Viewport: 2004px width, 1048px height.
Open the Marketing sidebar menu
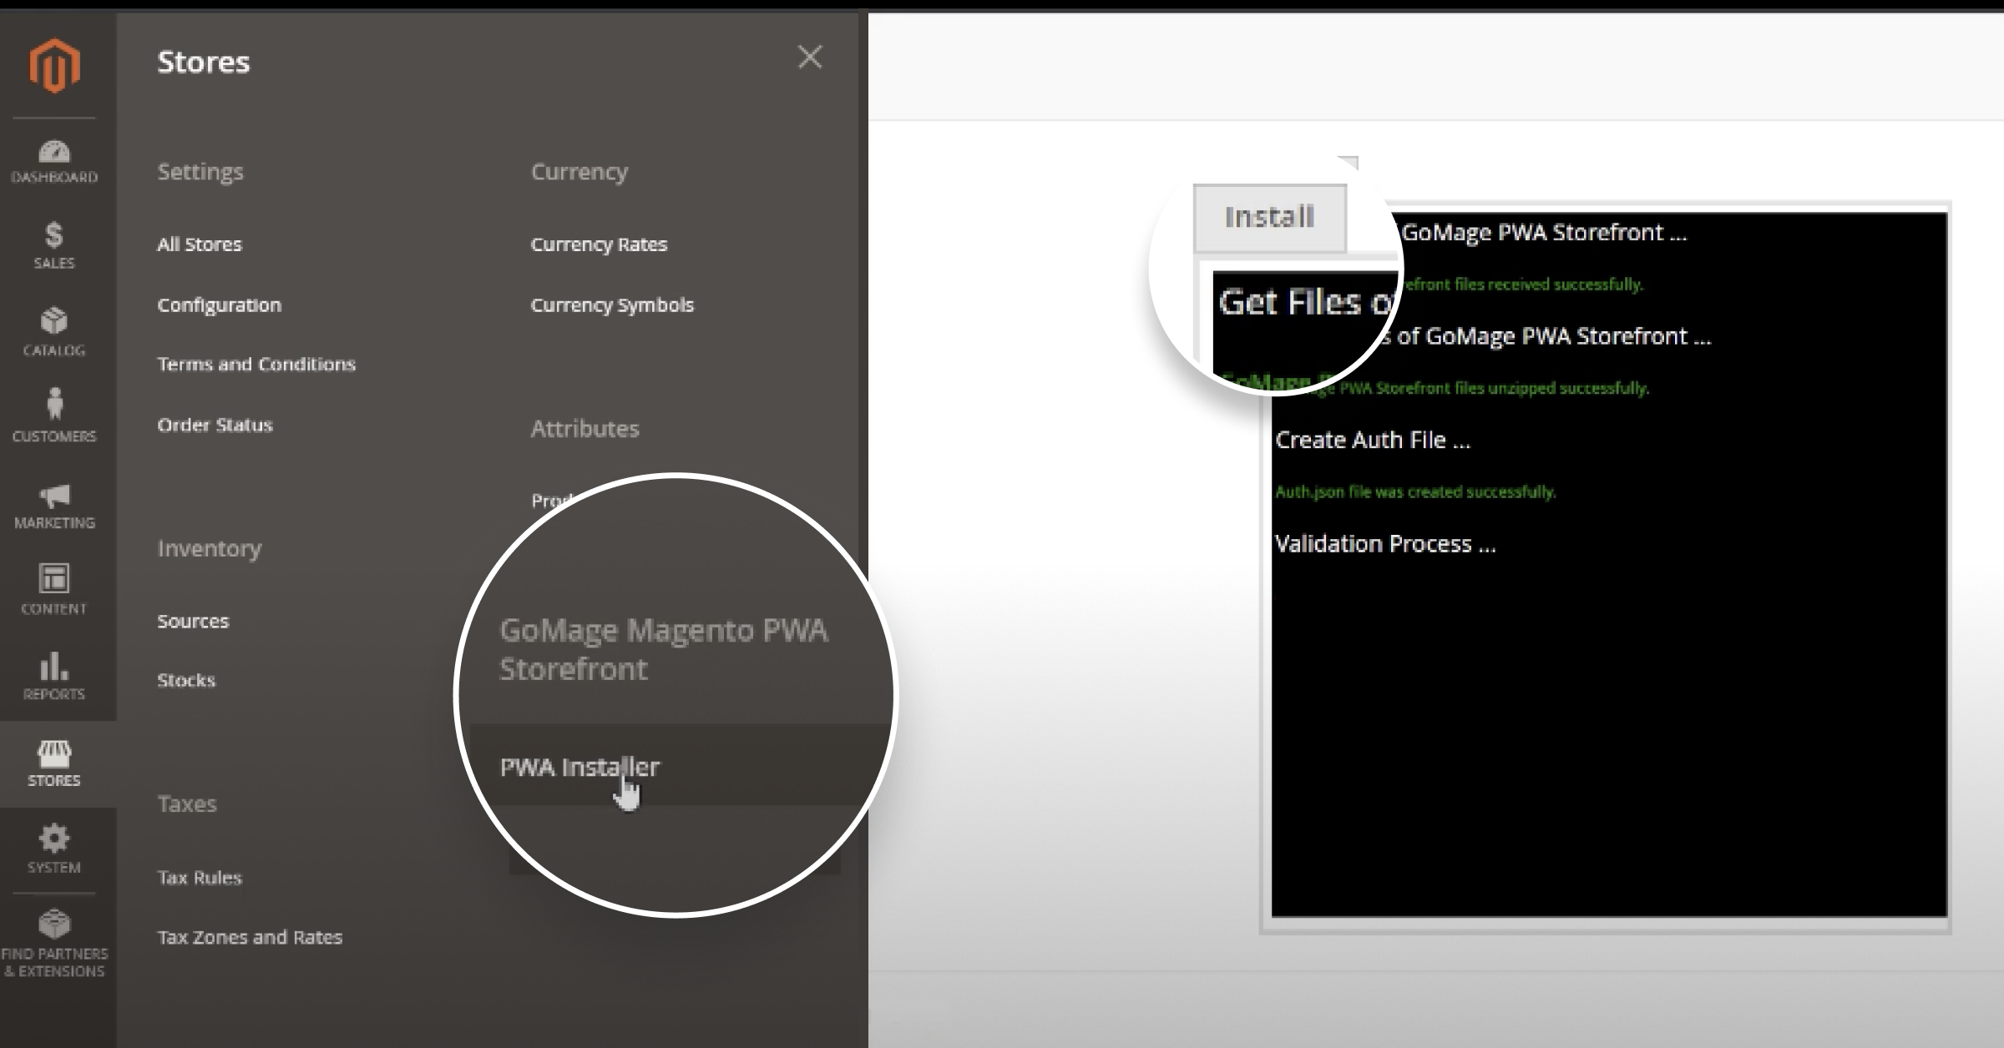tap(54, 505)
